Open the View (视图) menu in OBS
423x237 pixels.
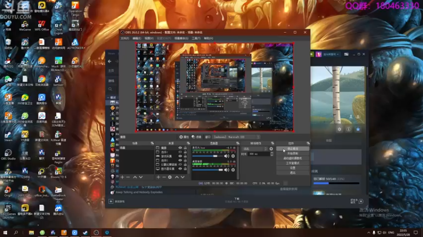pyautogui.click(x=149, y=38)
